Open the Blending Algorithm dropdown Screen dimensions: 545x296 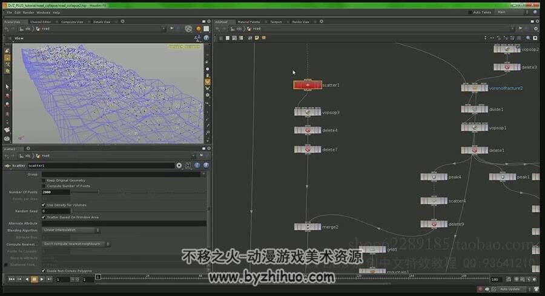click(71, 230)
